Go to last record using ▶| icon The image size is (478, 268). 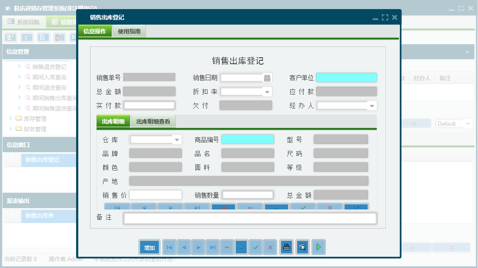212,247
